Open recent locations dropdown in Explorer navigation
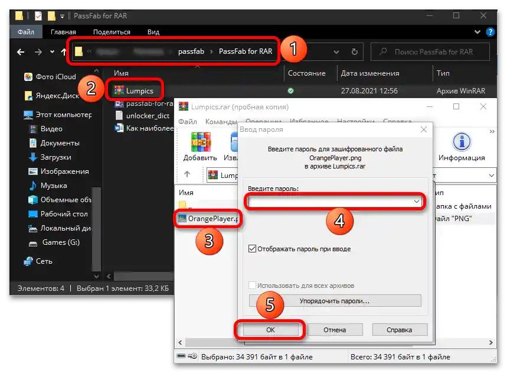 tap(52, 52)
